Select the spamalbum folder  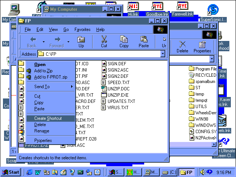(202, 81)
